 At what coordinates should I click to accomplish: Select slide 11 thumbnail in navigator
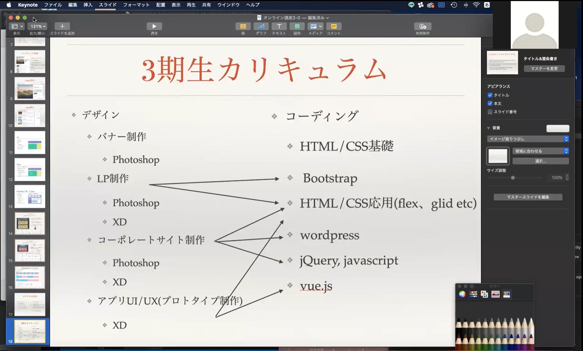pyautogui.click(x=30, y=143)
